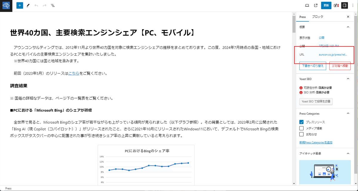The height and width of the screenshot is (191, 358).
Task: Click the preview device icon
Action: 307,5
